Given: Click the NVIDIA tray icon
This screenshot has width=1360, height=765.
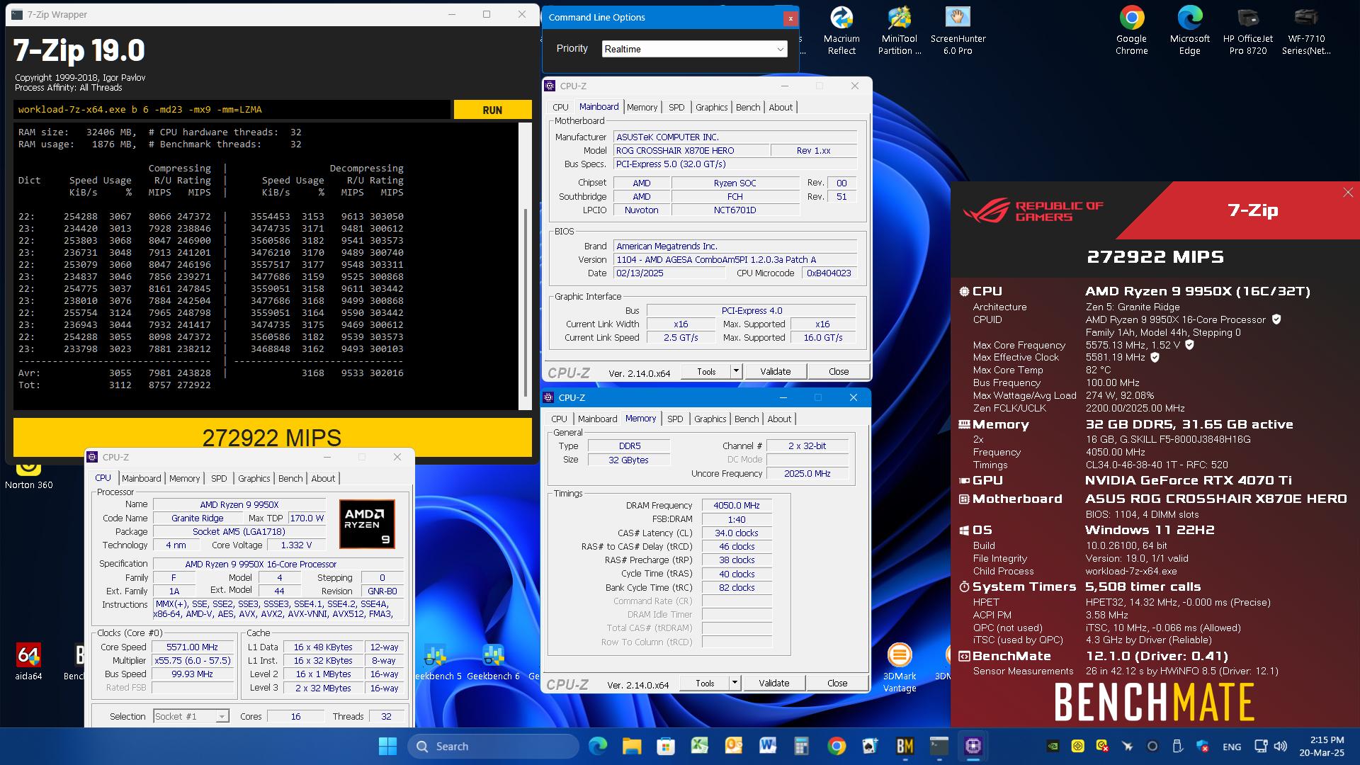Looking at the screenshot, I should coord(1054,746).
